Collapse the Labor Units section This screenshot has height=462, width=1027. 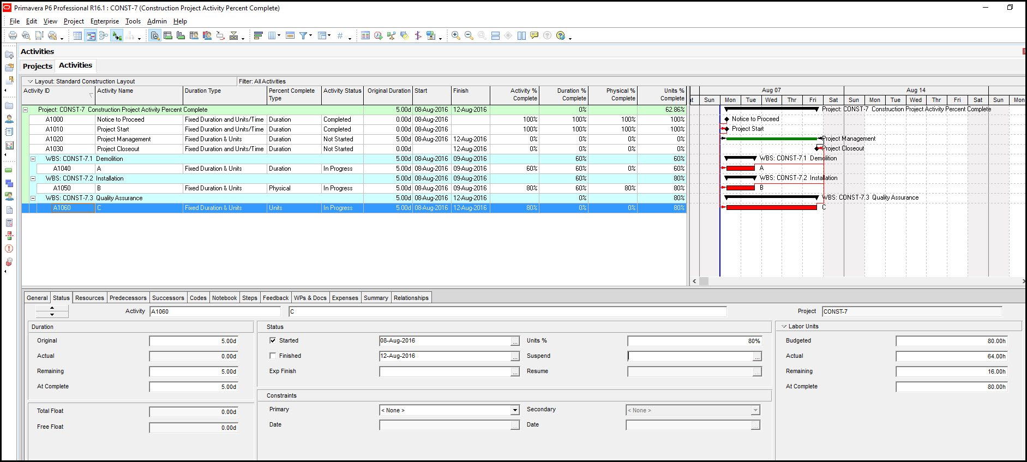pyautogui.click(x=784, y=326)
